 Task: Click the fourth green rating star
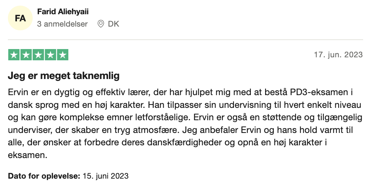click(x=50, y=55)
